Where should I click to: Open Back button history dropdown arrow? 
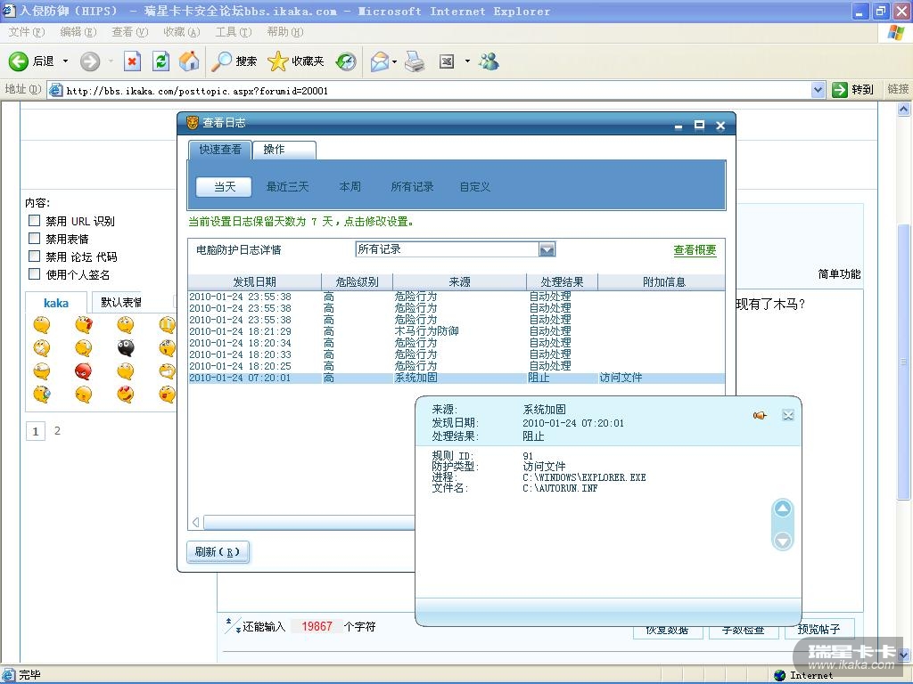click(x=65, y=61)
